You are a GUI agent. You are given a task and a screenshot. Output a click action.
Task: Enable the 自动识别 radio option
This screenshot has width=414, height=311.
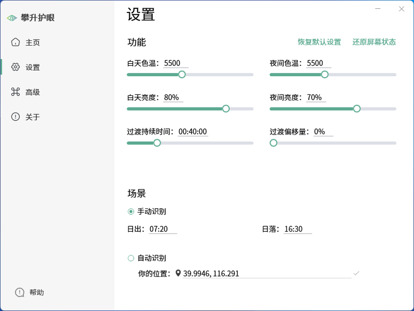(131, 258)
